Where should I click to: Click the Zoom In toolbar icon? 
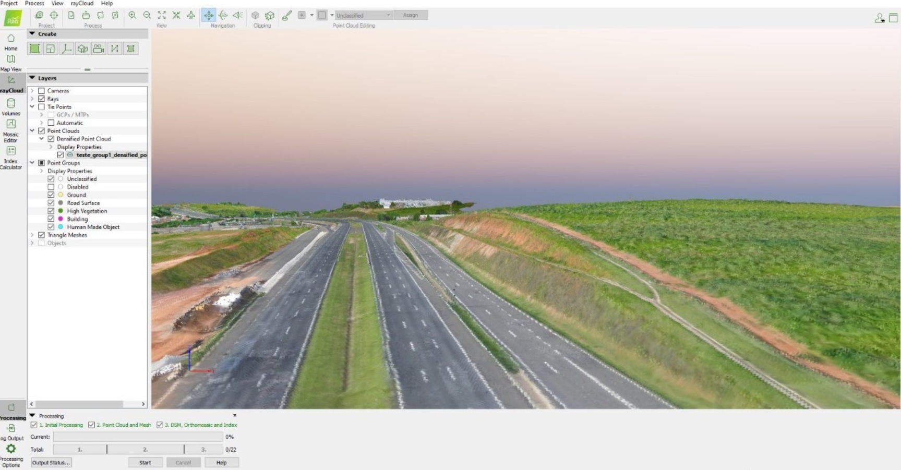click(x=133, y=15)
